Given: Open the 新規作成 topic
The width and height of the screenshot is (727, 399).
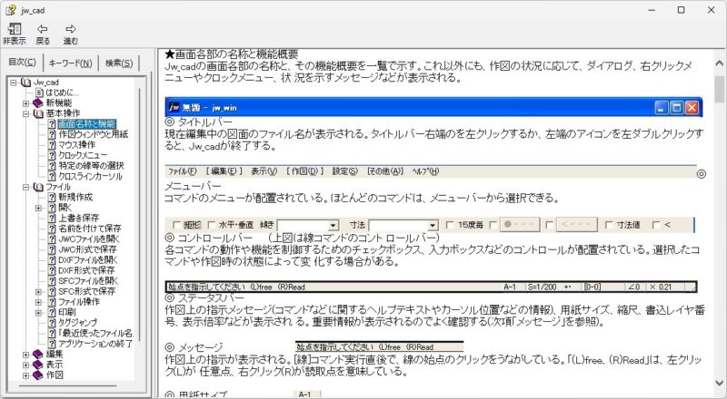Looking at the screenshot, I should [75, 197].
